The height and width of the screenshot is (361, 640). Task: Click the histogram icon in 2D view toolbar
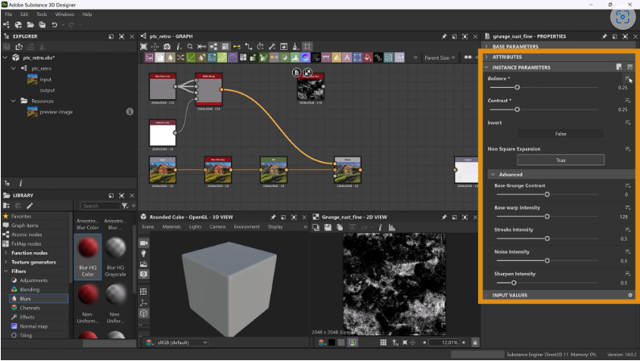(392, 227)
